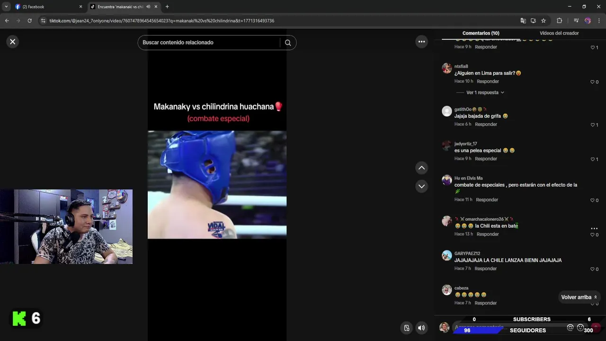
Task: Go forward in browser history
Action: tap(18, 21)
